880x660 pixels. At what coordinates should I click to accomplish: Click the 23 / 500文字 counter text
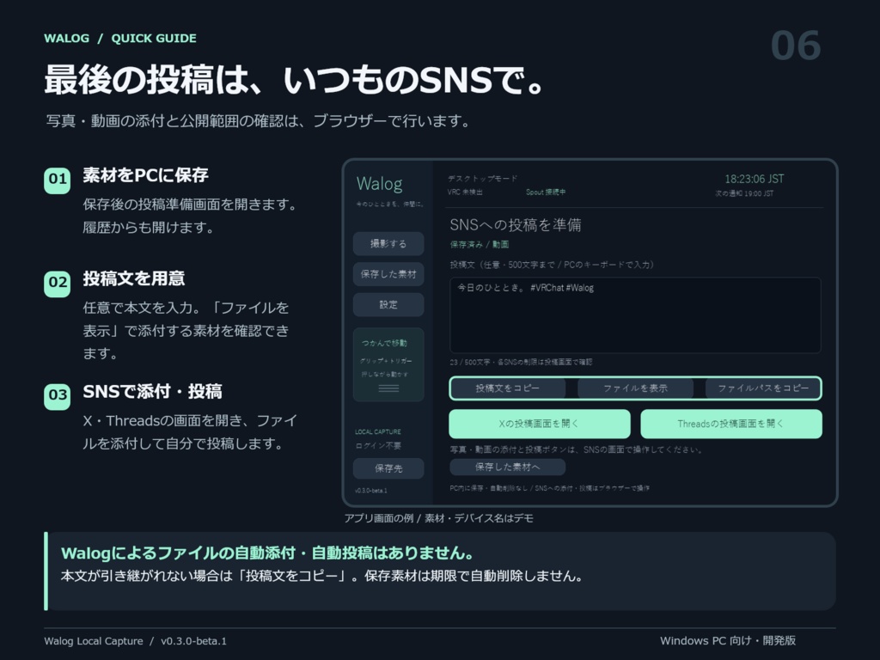(521, 362)
